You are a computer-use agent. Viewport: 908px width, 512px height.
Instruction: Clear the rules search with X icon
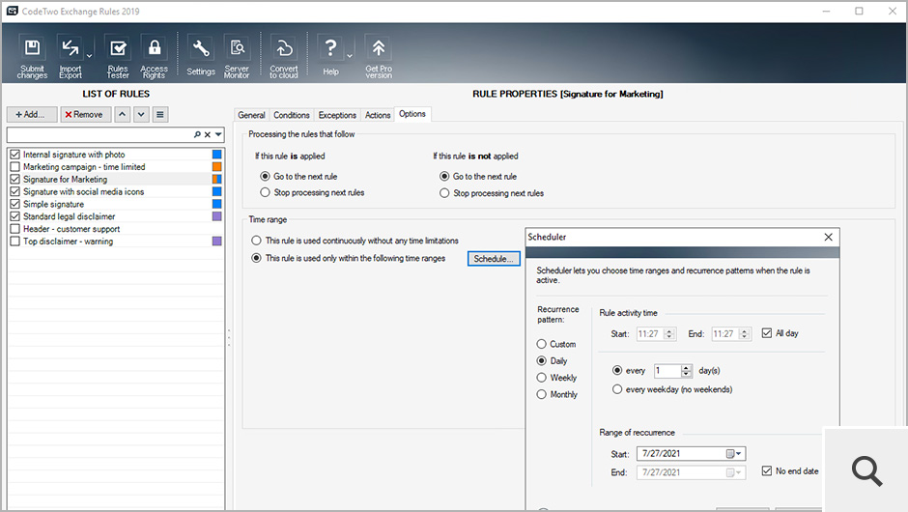(x=208, y=134)
